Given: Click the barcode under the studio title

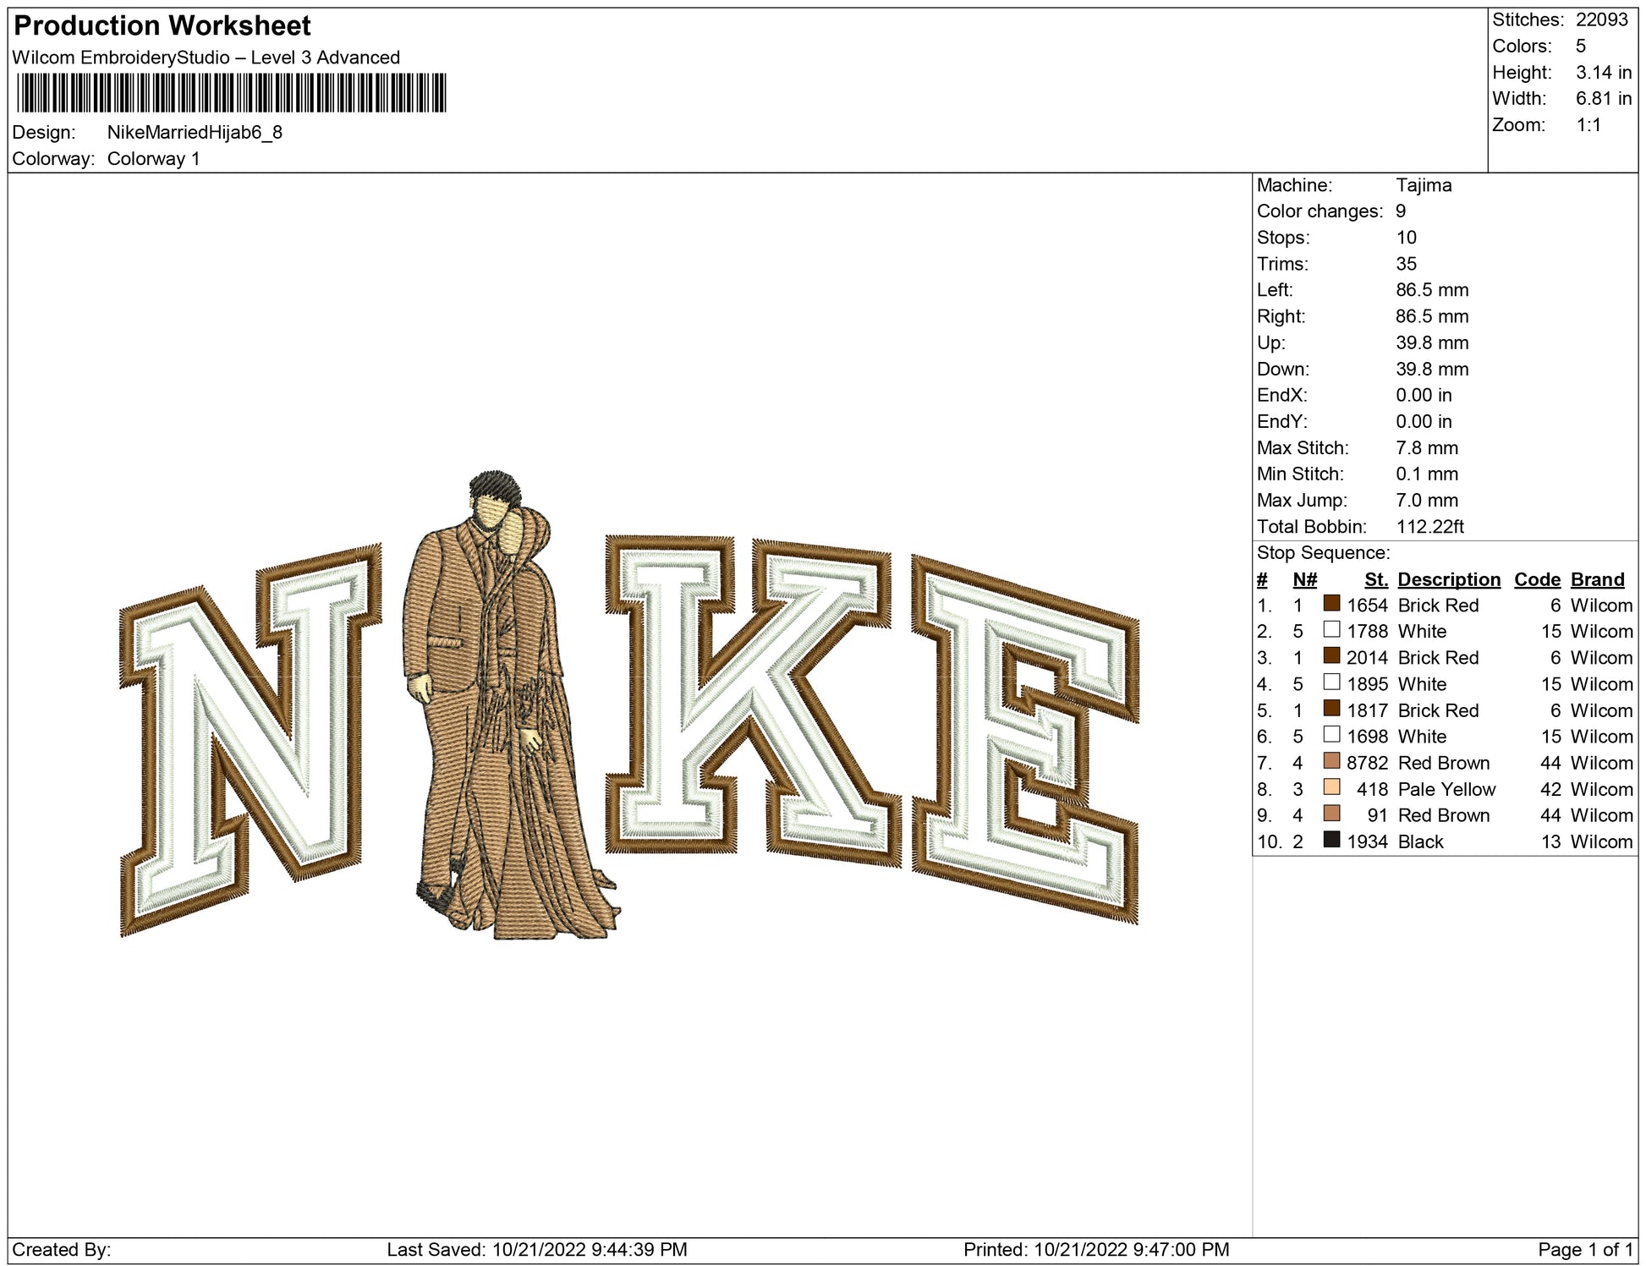Looking at the screenshot, I should 231,93.
